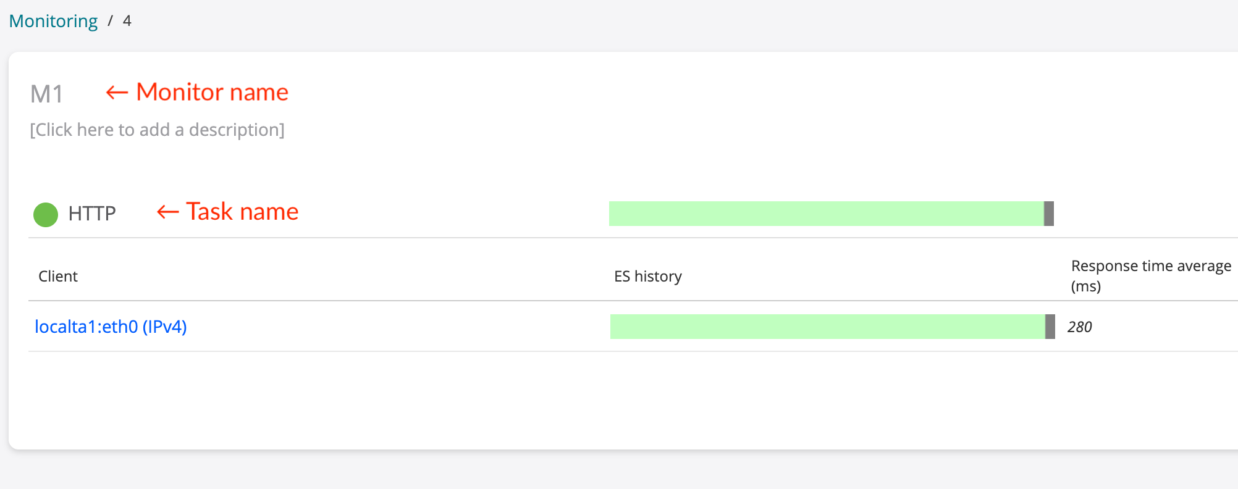Select the HTTP task name
The image size is (1238, 489).
[x=92, y=214]
